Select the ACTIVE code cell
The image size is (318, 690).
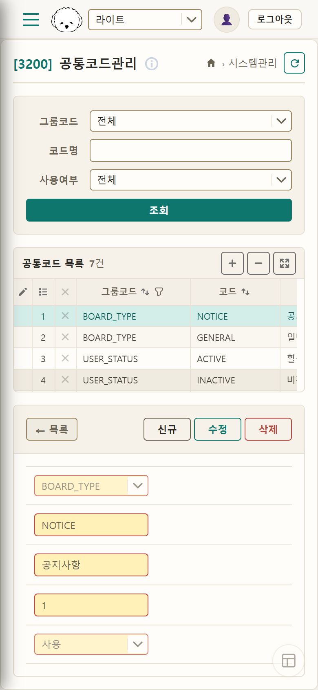(x=235, y=358)
